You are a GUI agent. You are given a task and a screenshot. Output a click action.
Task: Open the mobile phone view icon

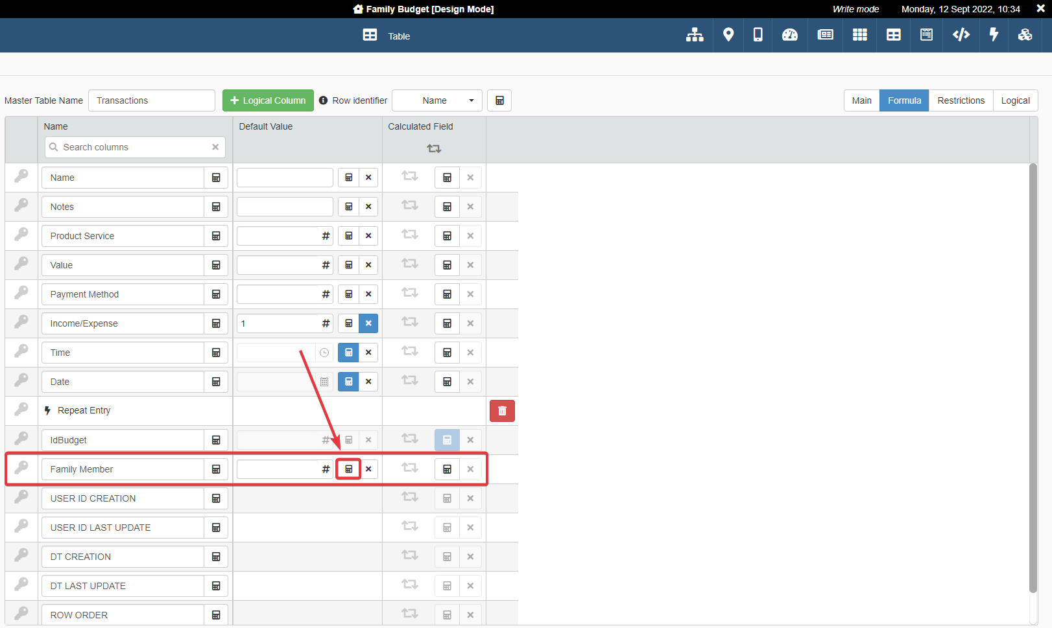tap(758, 35)
